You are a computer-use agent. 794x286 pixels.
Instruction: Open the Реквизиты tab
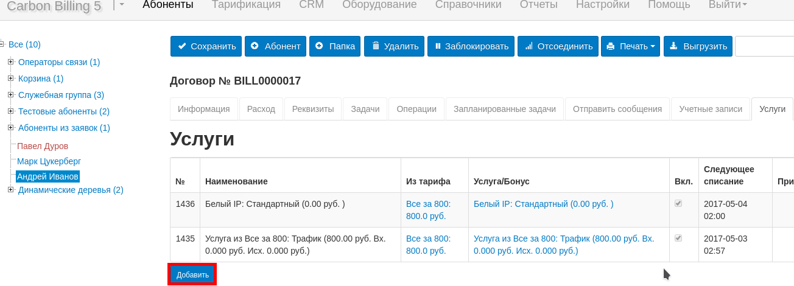tap(313, 109)
